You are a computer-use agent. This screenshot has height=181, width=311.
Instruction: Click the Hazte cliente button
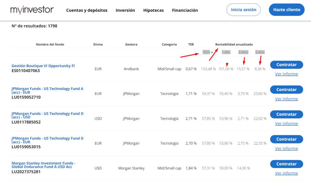287,10
